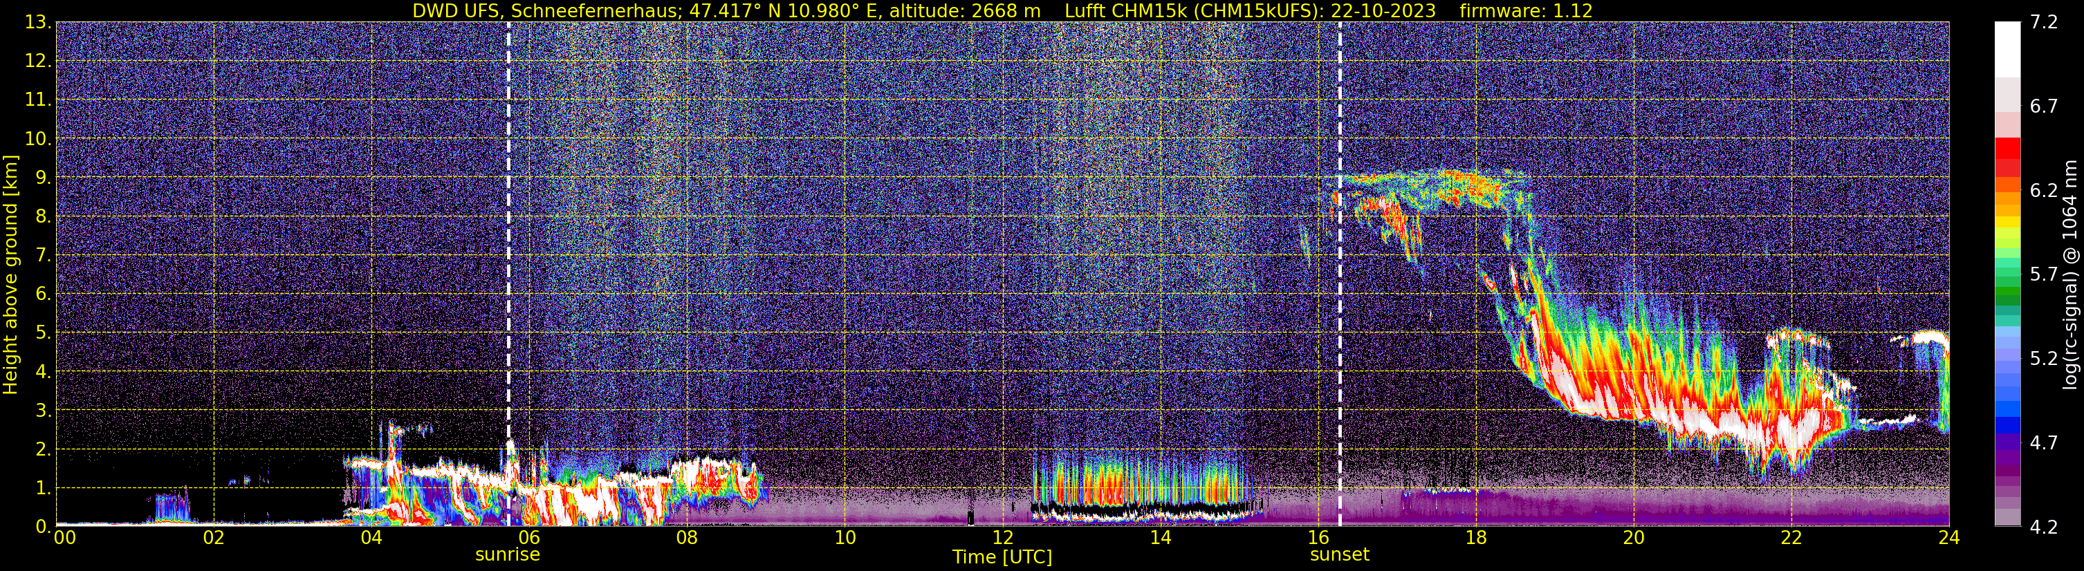Click the 16 tick label on time axis
The width and height of the screenshot is (2084, 571).
pos(1318,538)
